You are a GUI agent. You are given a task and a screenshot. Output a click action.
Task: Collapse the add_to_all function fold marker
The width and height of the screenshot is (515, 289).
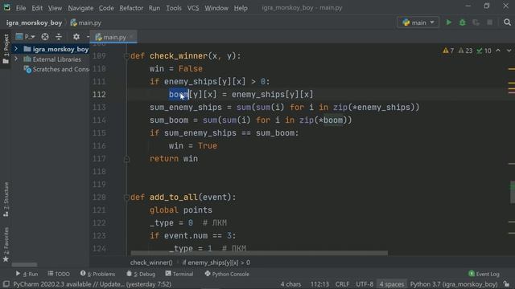click(126, 197)
